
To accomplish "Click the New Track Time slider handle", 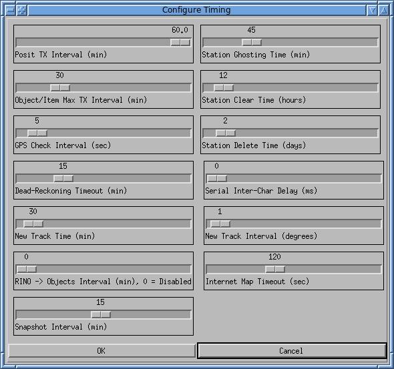I will point(33,224).
